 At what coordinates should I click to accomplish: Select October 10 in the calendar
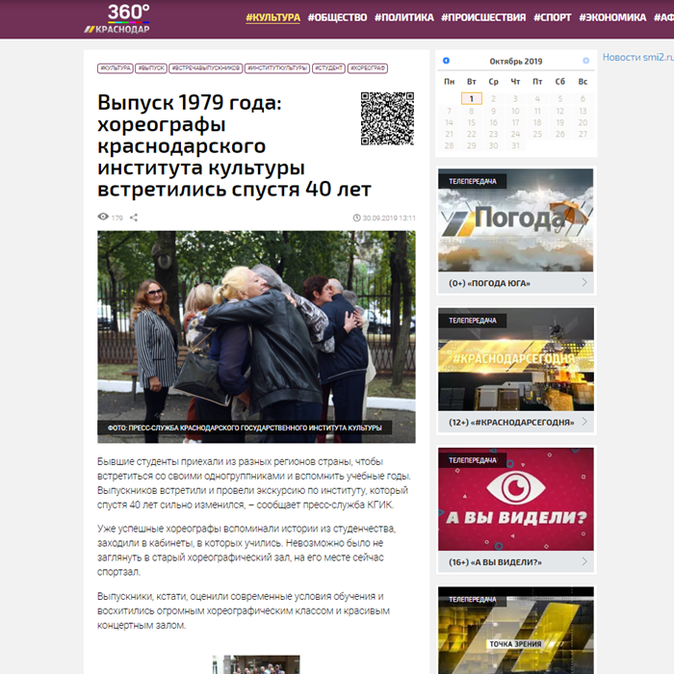point(515,111)
